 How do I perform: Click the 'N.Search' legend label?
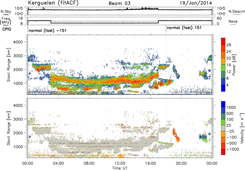pos(236,11)
